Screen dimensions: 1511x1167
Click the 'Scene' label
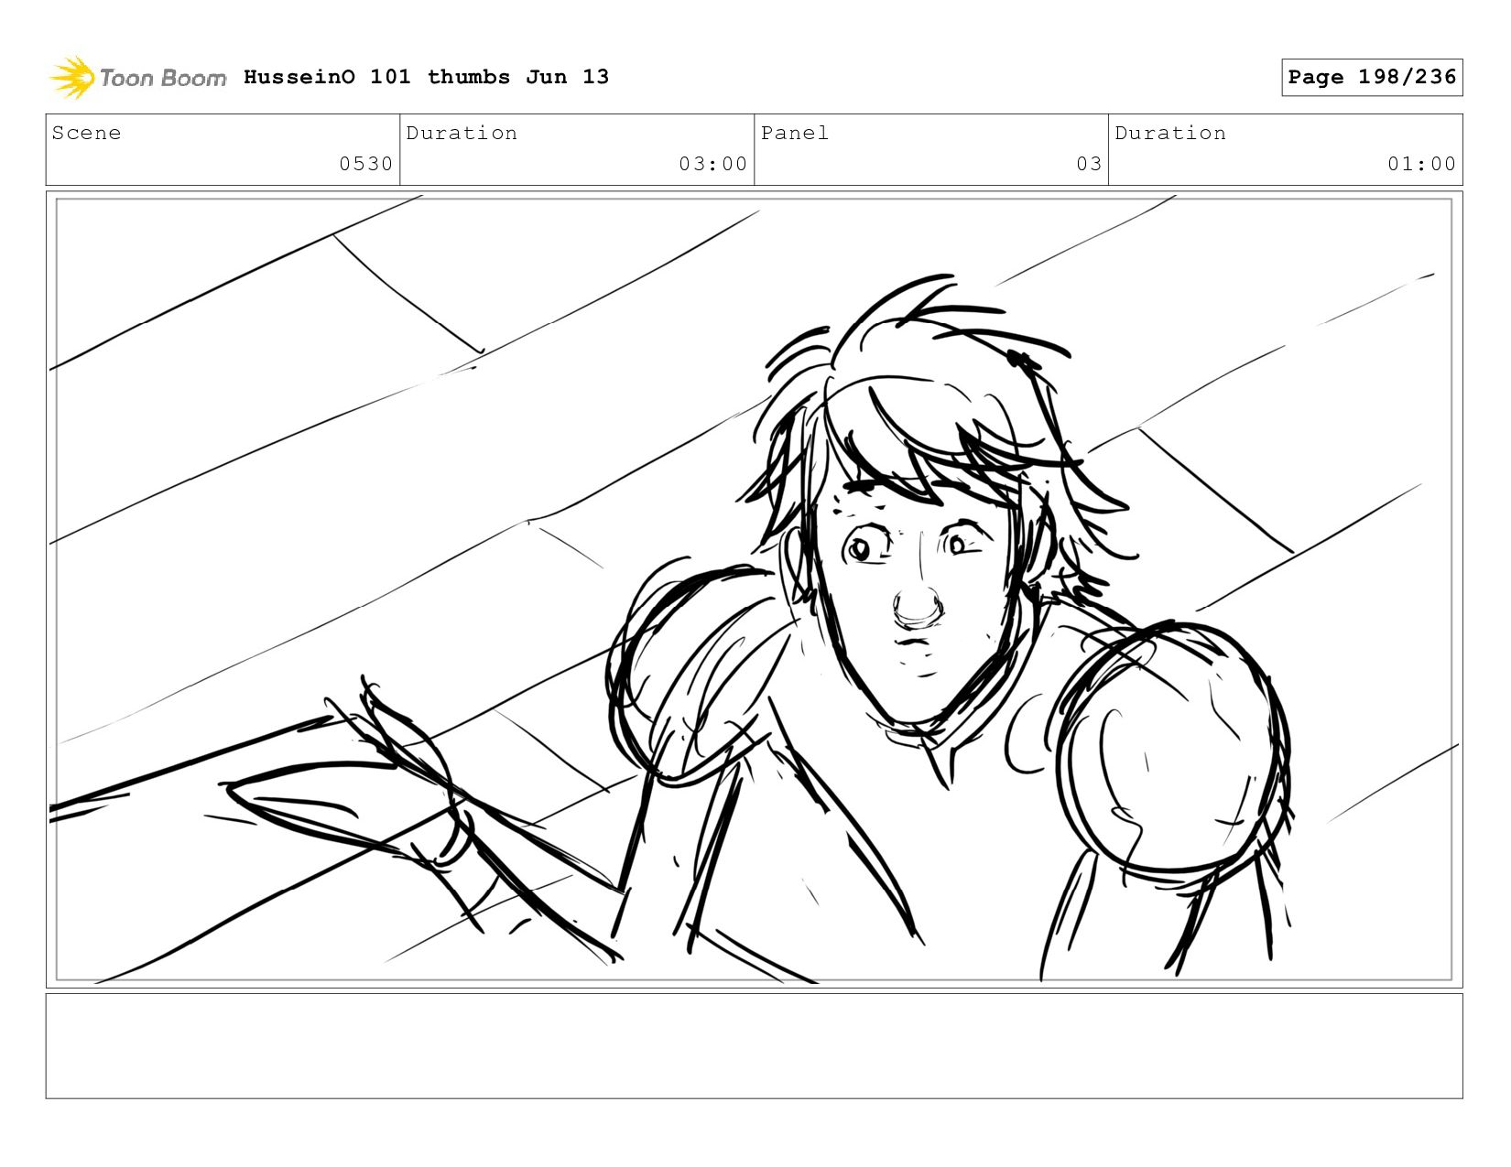(x=86, y=133)
